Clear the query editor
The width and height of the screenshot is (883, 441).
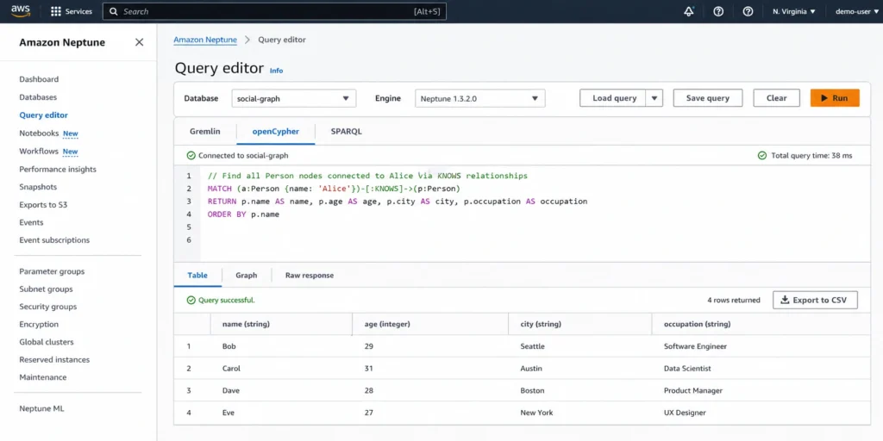coord(777,98)
